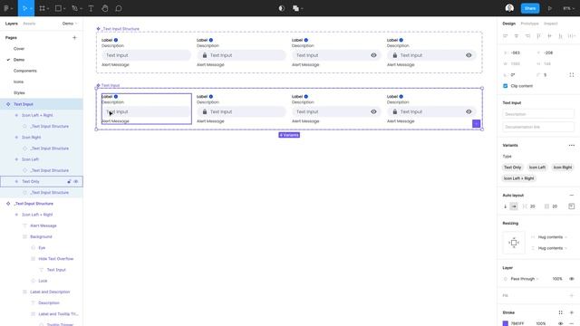Open stroke styles dots icon
Image resolution: width=580 pixels, height=326 pixels.
coord(560,312)
